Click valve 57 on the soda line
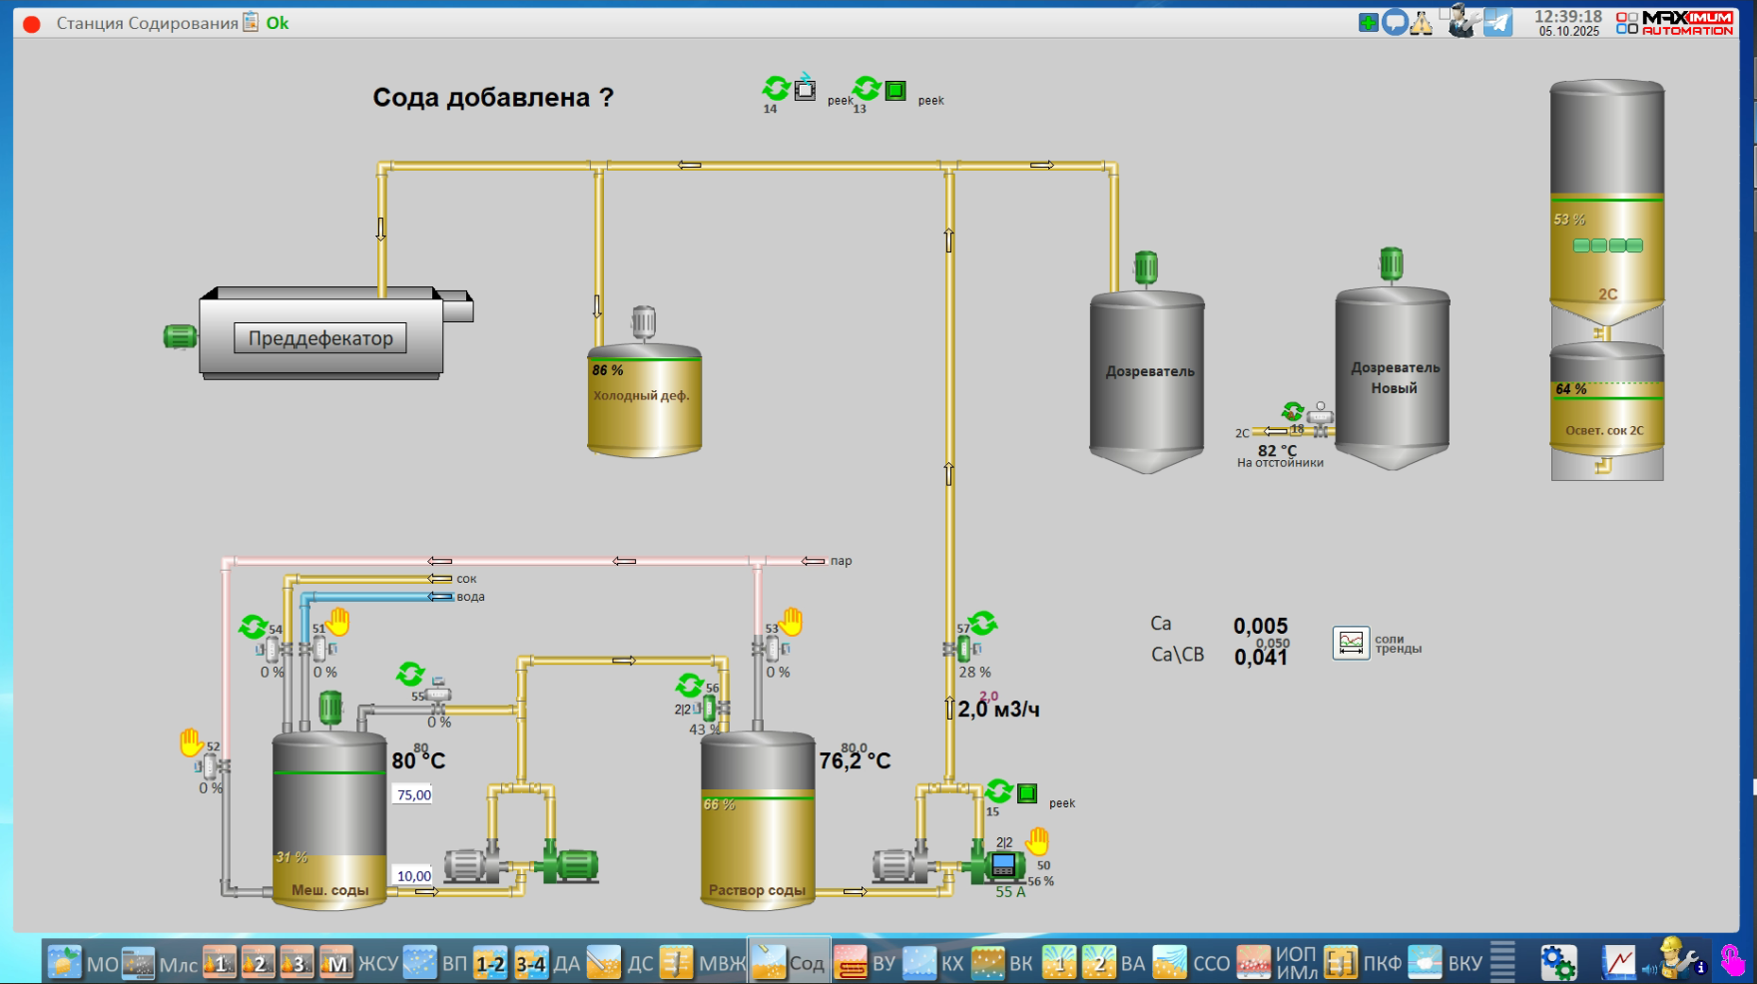 [962, 650]
